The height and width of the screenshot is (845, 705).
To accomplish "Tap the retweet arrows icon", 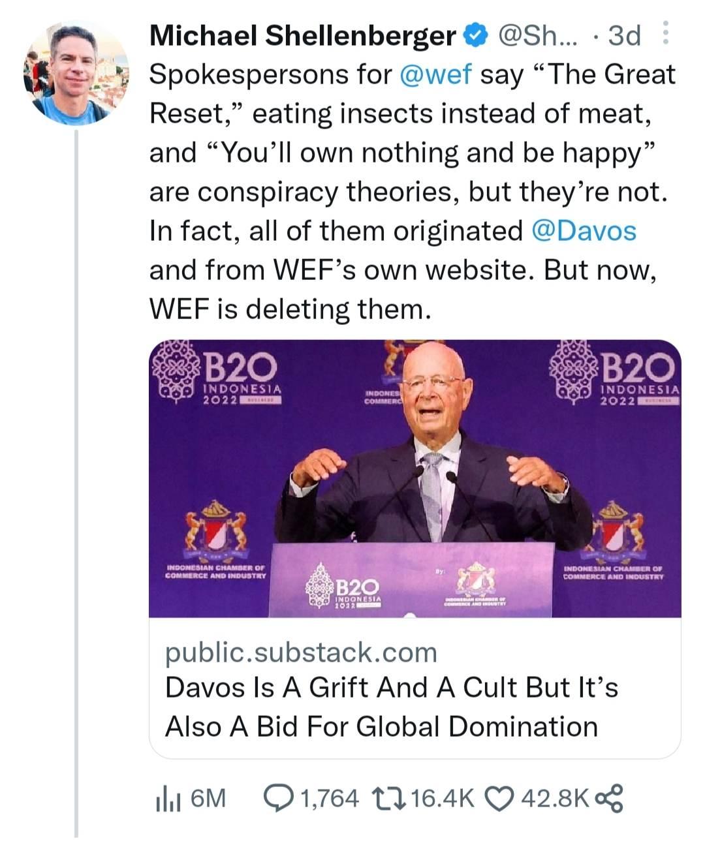I will click(388, 797).
